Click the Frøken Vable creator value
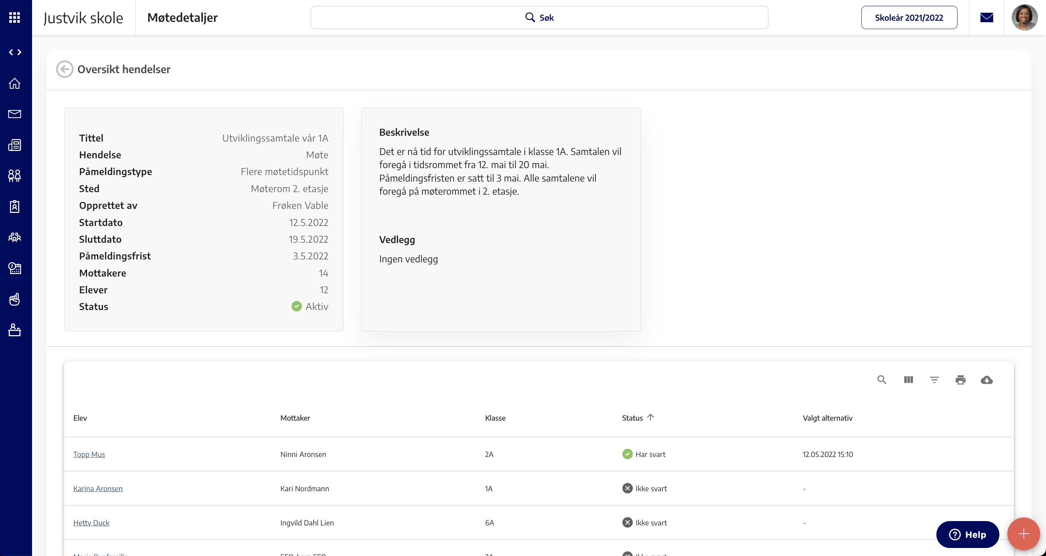 tap(300, 206)
